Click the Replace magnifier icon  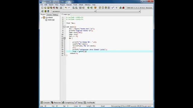point(76,8)
